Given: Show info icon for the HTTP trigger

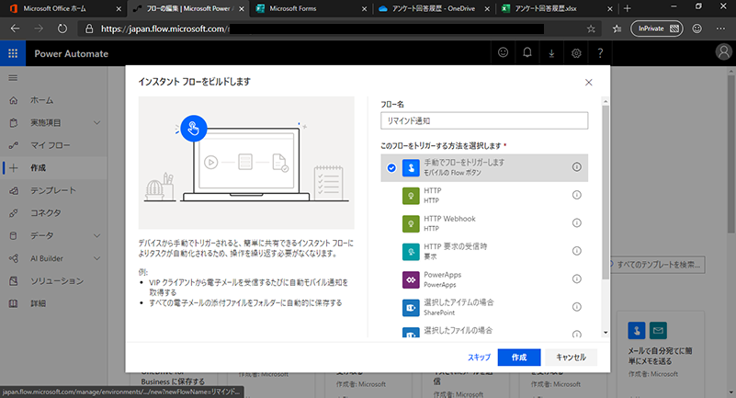Looking at the screenshot, I should (576, 195).
